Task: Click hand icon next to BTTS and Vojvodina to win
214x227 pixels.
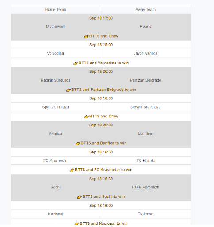Action: tap(76, 63)
